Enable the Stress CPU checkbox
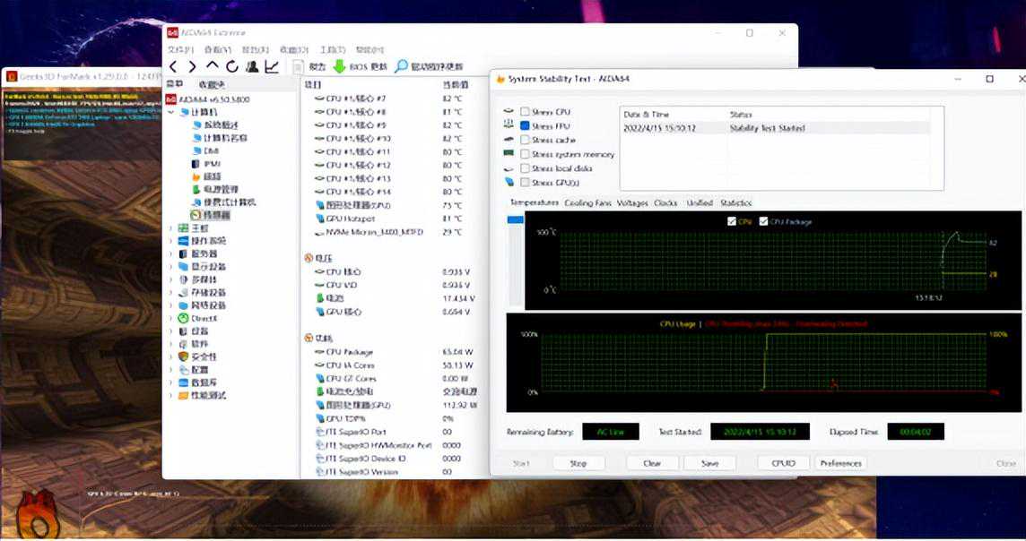1026x541 pixels. coord(526,112)
